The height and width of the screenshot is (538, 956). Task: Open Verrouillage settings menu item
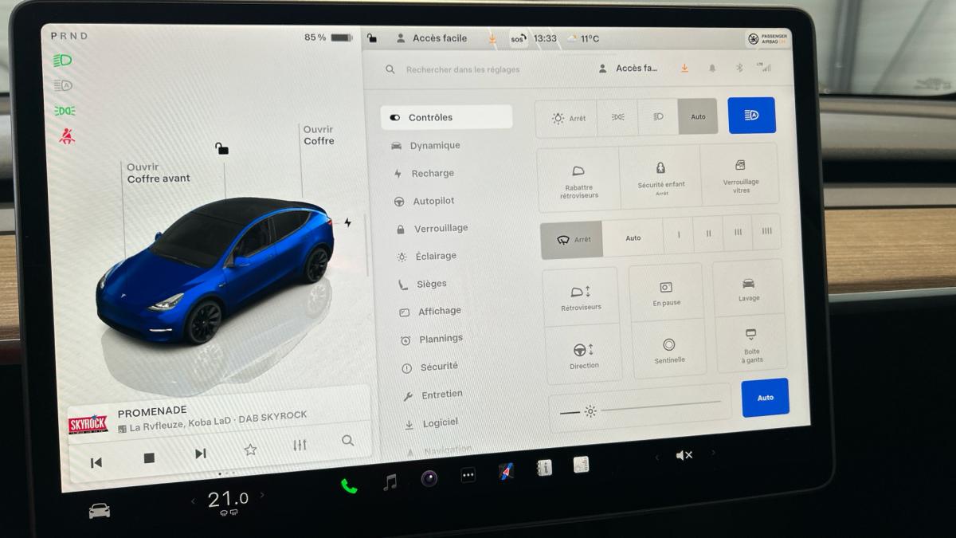pos(441,229)
